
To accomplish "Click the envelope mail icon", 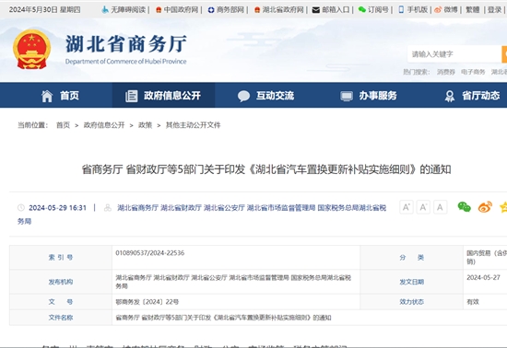I will coord(316,10).
